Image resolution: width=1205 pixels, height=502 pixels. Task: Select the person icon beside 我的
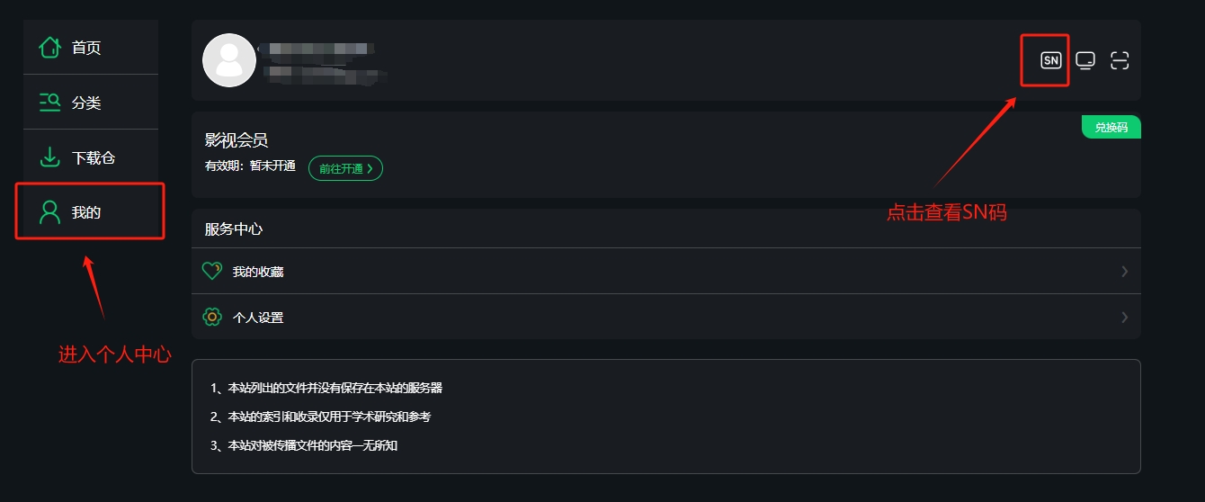click(49, 212)
